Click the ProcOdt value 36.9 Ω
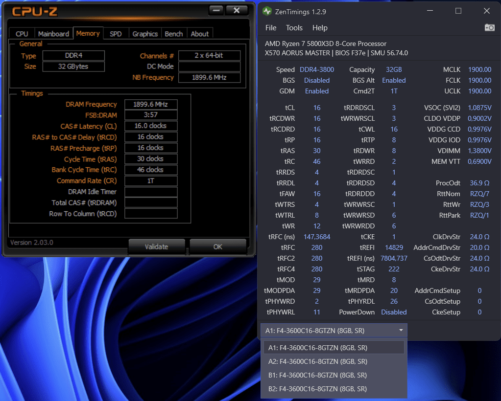The height and width of the screenshot is (401, 501). [479, 183]
